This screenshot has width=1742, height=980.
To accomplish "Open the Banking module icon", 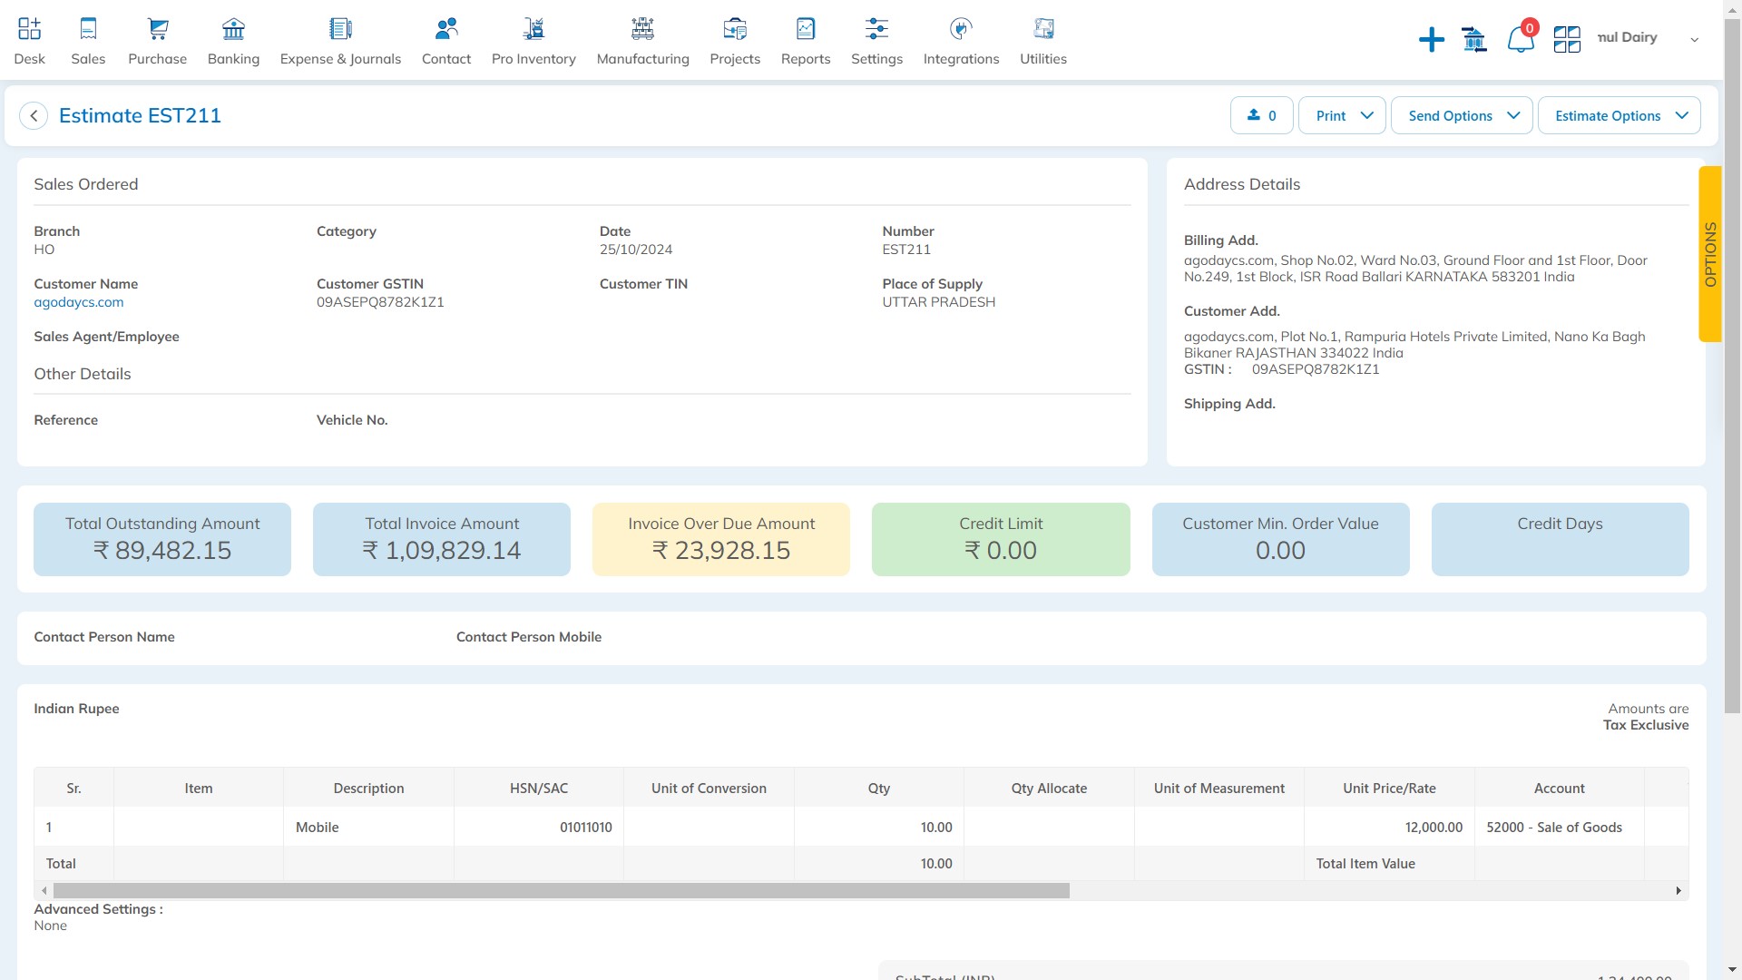I will 233,29.
